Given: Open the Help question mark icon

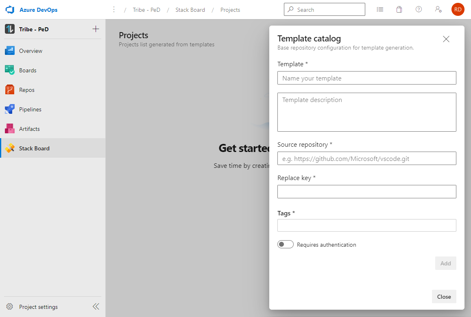Looking at the screenshot, I should (419, 9).
